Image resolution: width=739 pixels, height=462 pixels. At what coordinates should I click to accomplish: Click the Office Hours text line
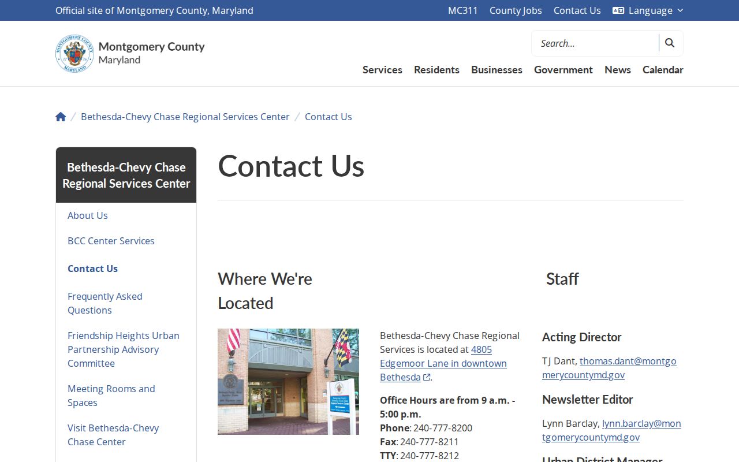click(447, 407)
